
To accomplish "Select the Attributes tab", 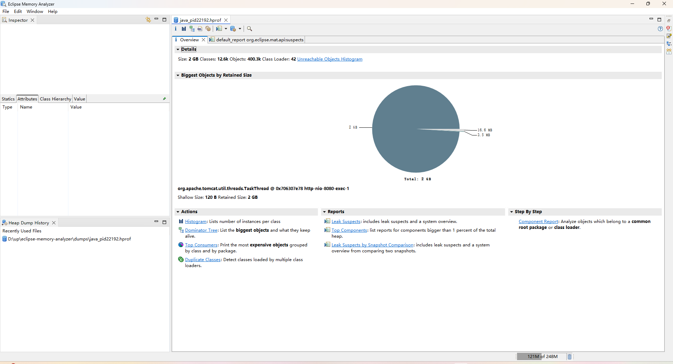I will tap(27, 99).
